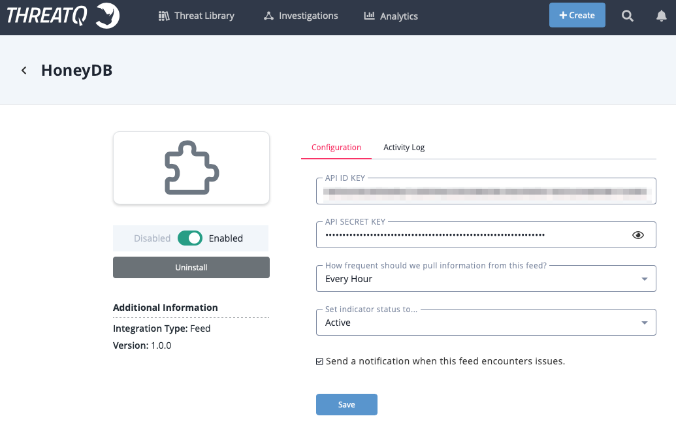This screenshot has width=676, height=431.
Task: Go back using the arrow beside HoneyDB
Action: pos(24,71)
